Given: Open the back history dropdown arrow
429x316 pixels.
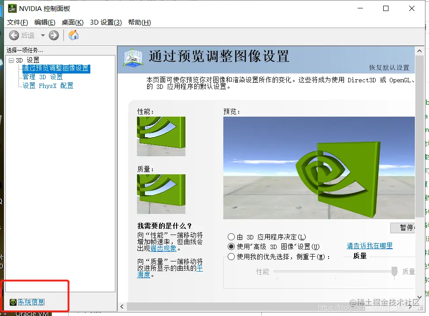Looking at the screenshot, I should (x=43, y=35).
